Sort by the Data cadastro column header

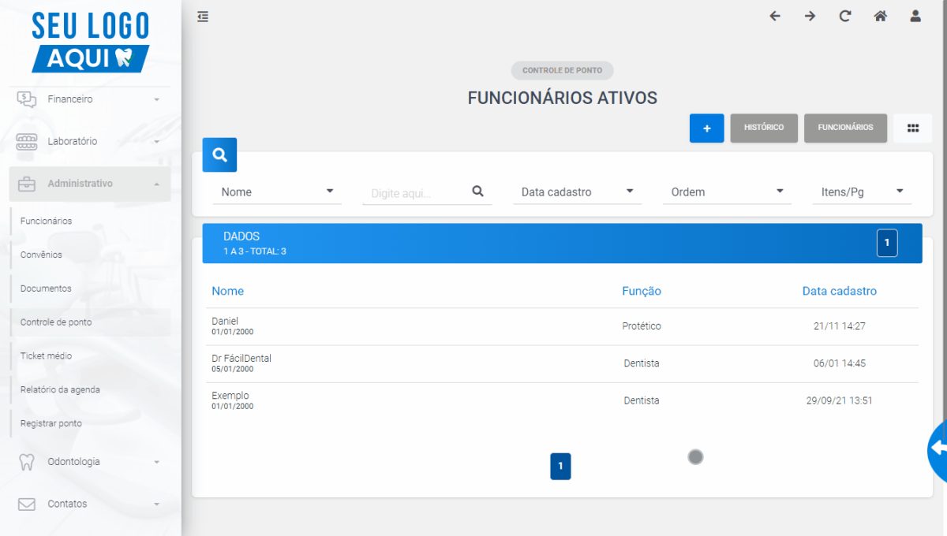pyautogui.click(x=840, y=291)
